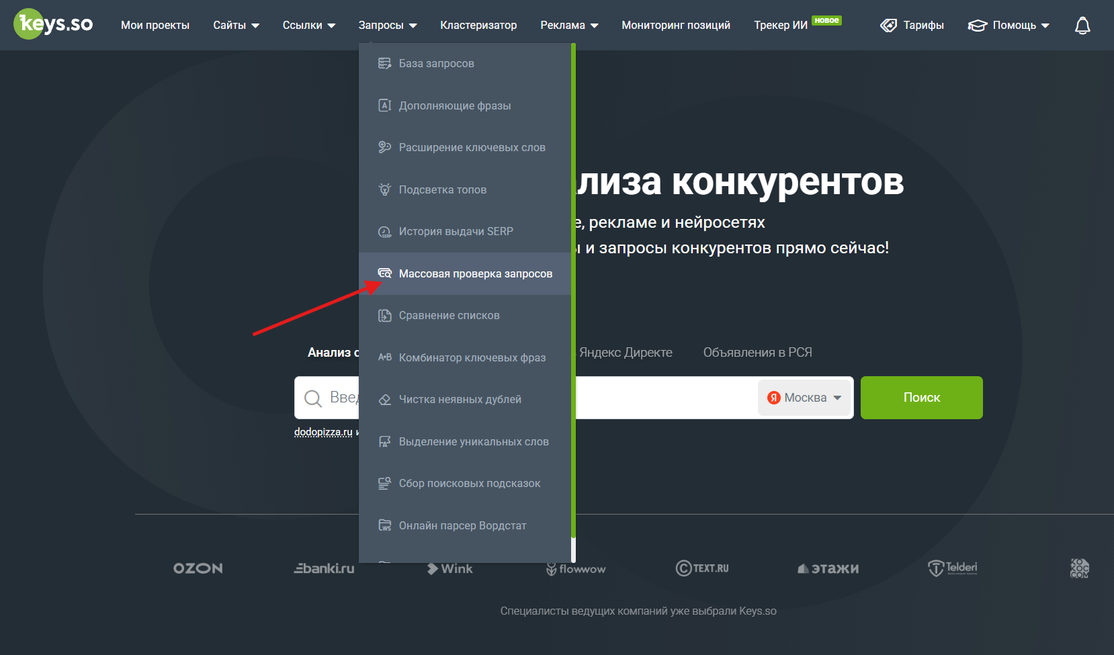
Task: Click the green dropdown menu scrollbar
Action: (573, 290)
